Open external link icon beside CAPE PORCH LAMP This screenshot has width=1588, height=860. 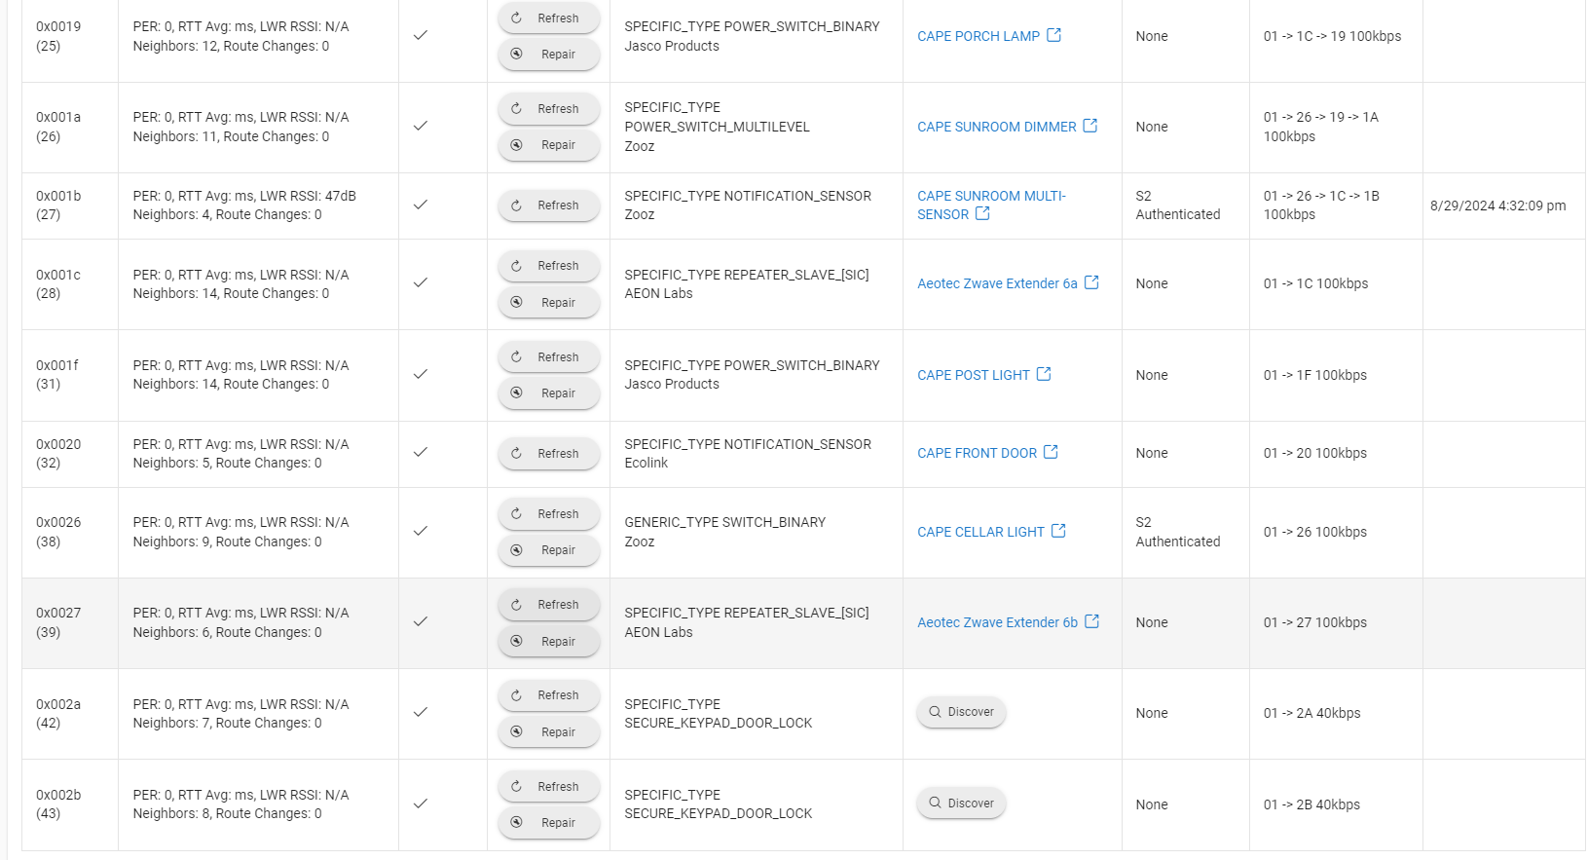coord(1053,35)
